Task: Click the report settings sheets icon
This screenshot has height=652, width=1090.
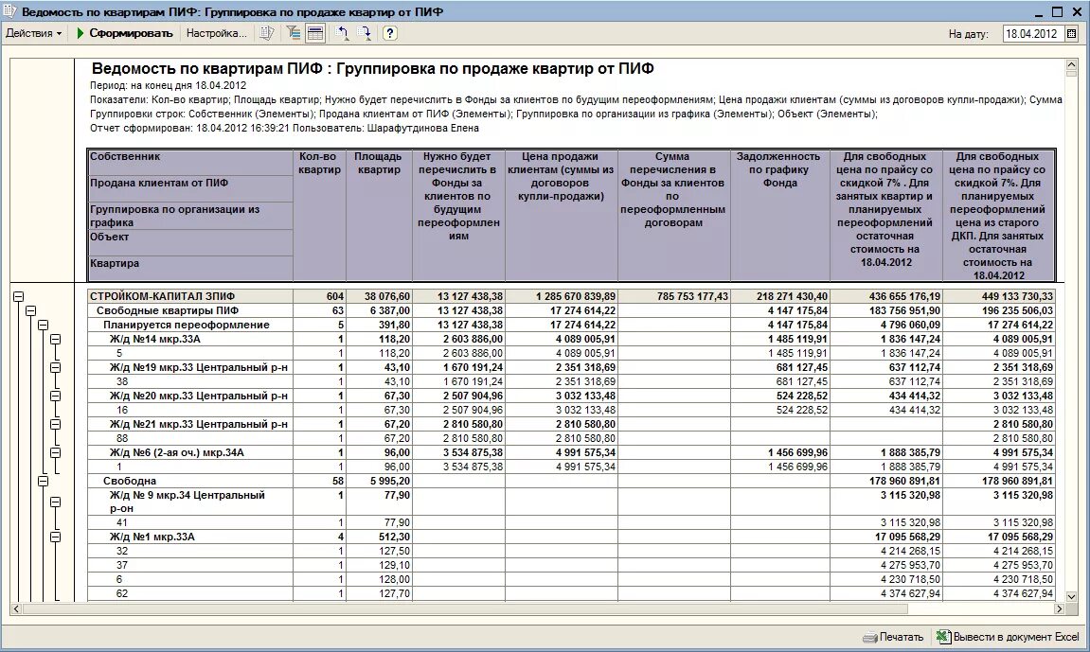Action: (x=267, y=32)
